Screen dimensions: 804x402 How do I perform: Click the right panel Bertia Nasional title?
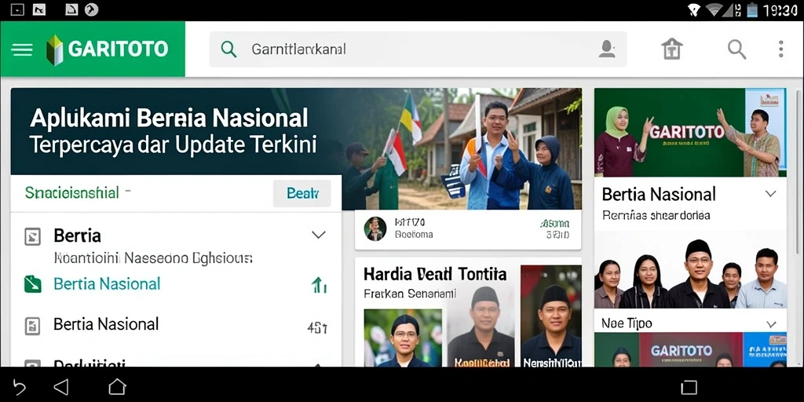[x=659, y=195]
